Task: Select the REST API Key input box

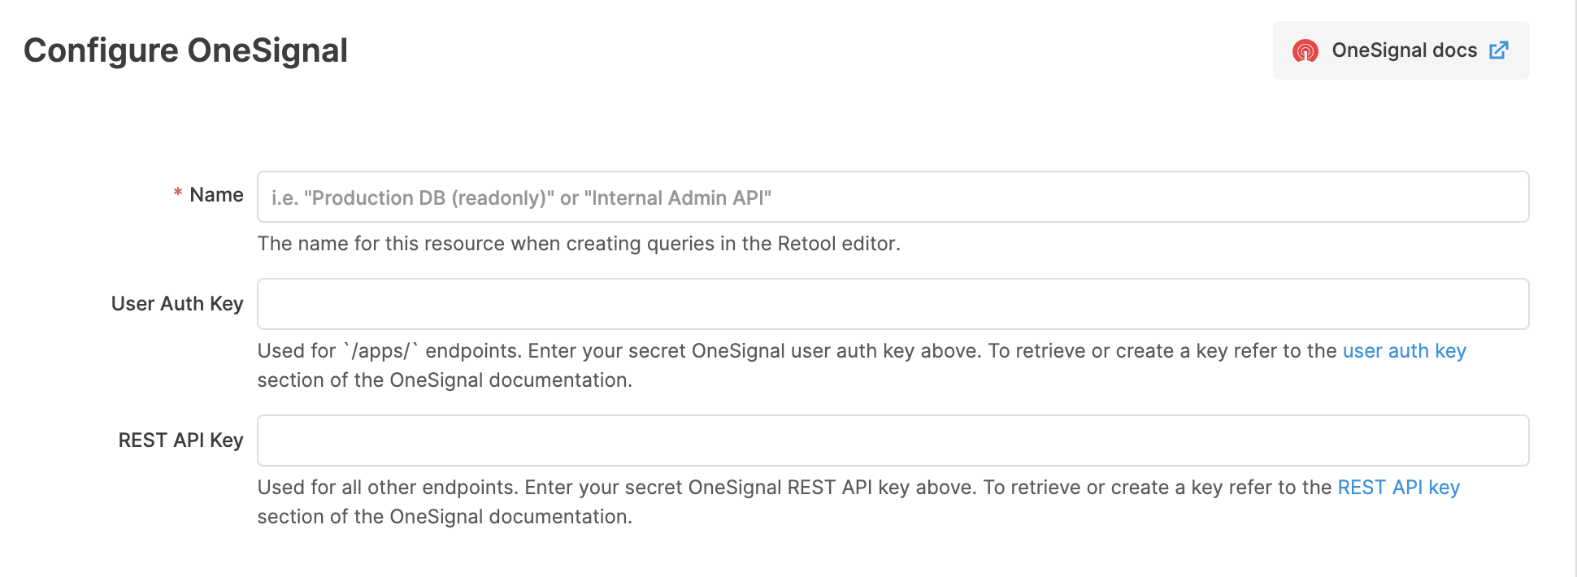Action: [893, 440]
